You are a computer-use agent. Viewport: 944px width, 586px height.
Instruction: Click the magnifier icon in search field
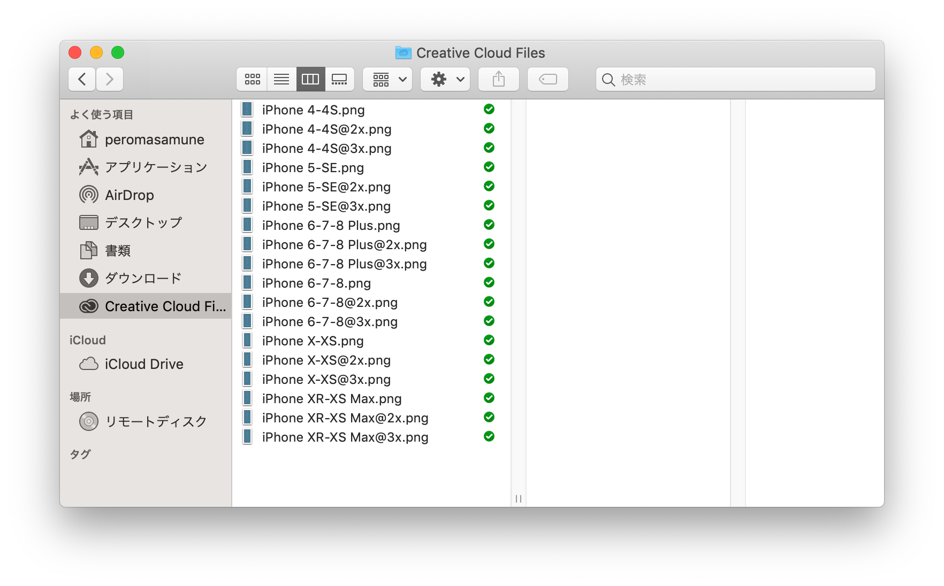[x=608, y=80]
